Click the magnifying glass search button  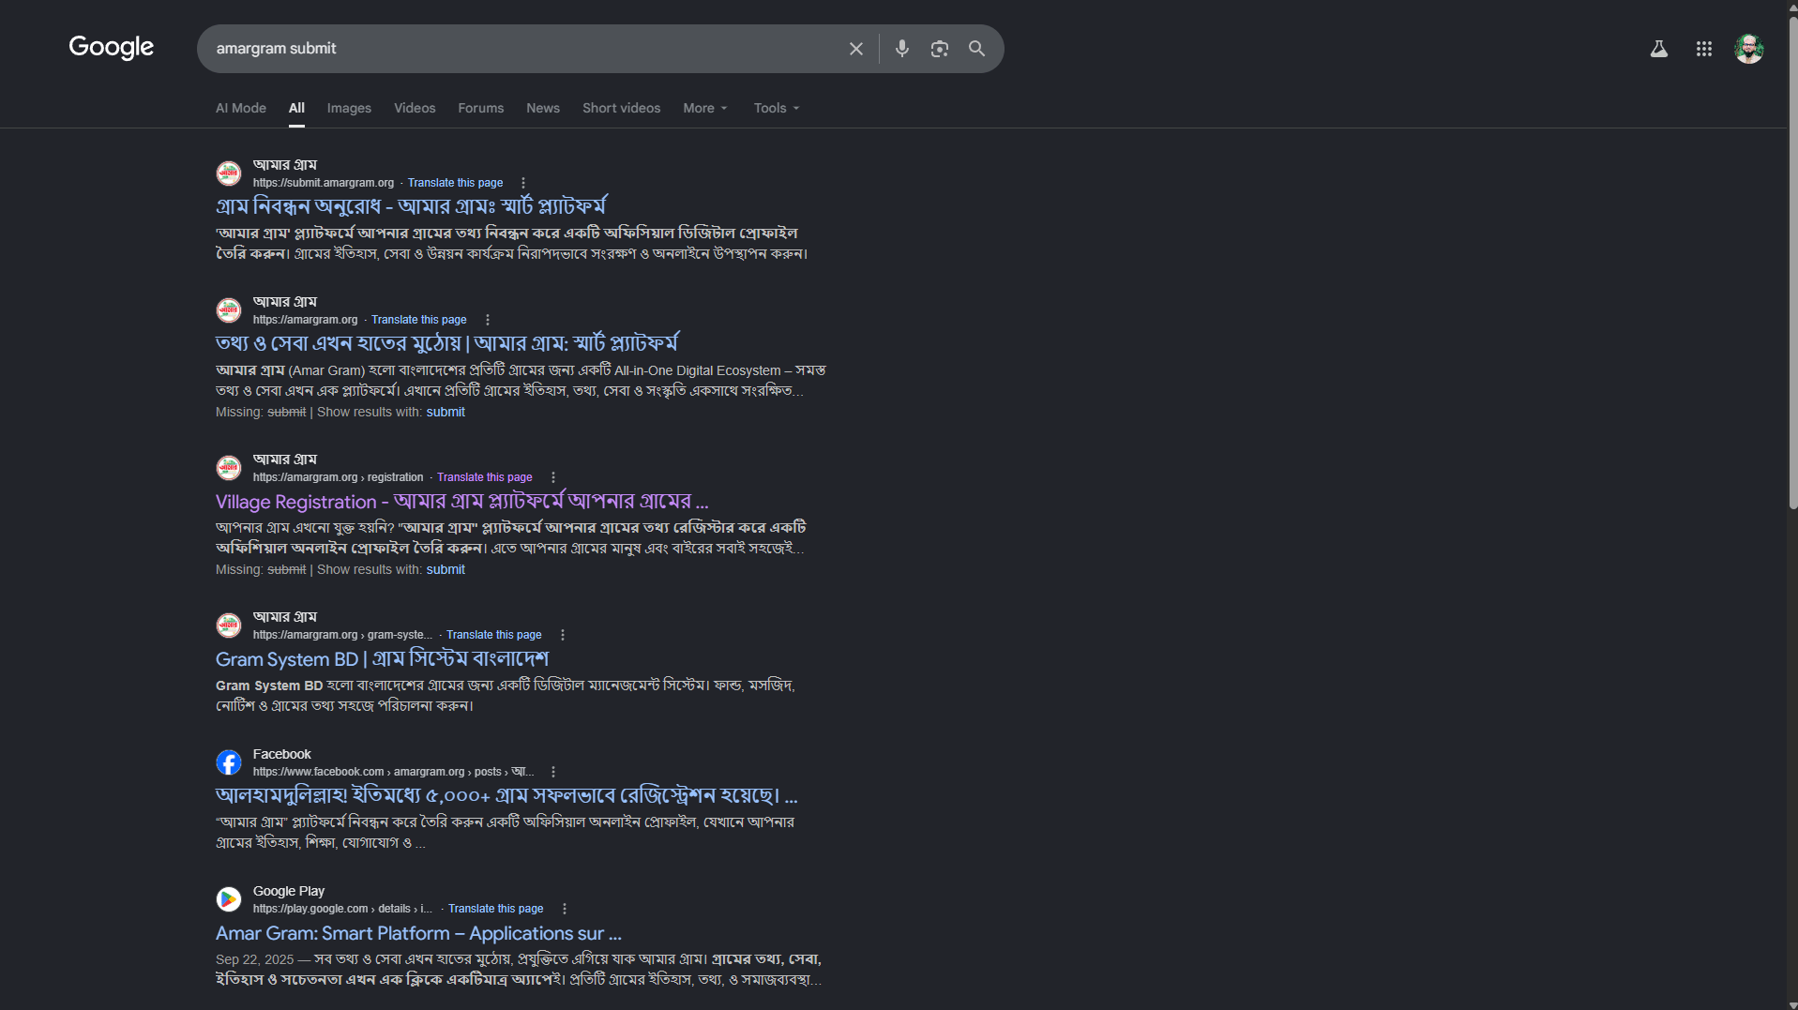pos(976,49)
